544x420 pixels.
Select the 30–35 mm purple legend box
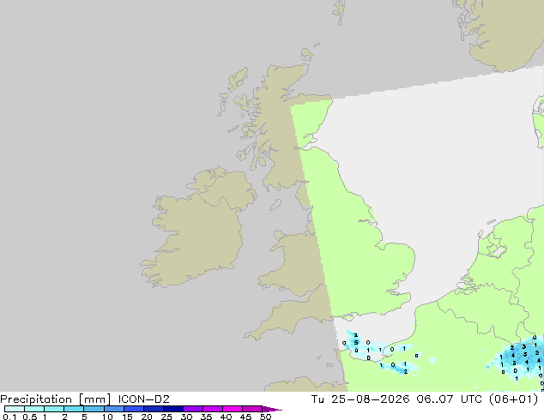[x=192, y=409]
